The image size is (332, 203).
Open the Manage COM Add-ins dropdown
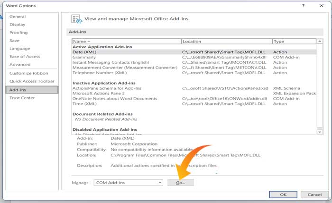(x=160, y=182)
